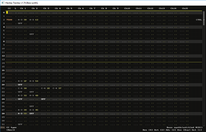Click the 256 pattern length indicator
Image resolution: width=206 pixels, height=132 pixels.
click(x=3, y=127)
